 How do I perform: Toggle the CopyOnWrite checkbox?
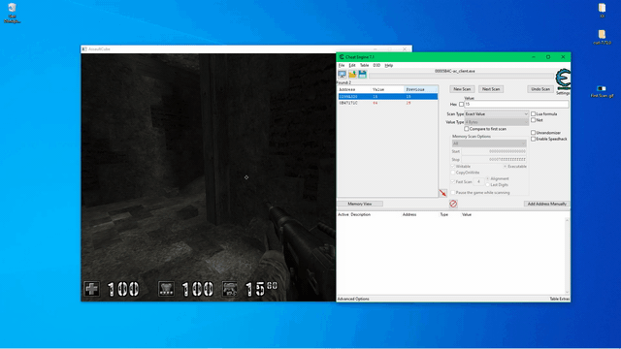pyautogui.click(x=453, y=173)
